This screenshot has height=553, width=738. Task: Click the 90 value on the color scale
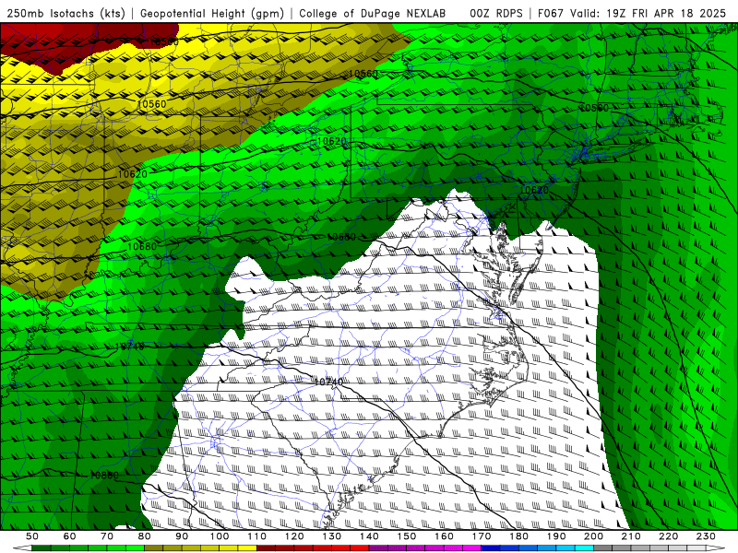[182, 536]
